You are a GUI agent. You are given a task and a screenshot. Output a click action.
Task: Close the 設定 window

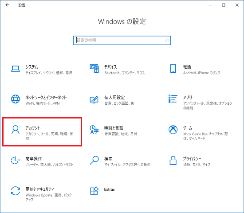[x=237, y=5]
